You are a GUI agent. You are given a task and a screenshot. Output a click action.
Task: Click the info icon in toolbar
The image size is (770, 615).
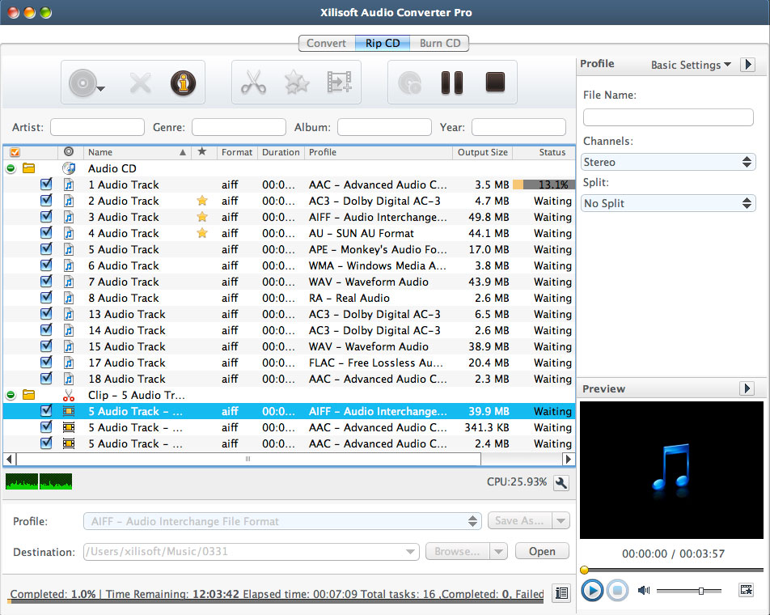pyautogui.click(x=184, y=83)
